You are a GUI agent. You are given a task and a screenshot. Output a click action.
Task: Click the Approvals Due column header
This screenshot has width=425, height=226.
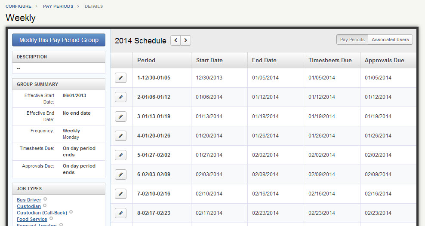pos(388,60)
